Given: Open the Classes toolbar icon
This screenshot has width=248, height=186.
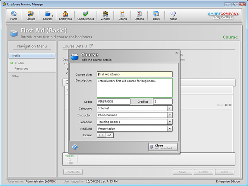Looking at the screenshot, I should [x=31, y=15].
